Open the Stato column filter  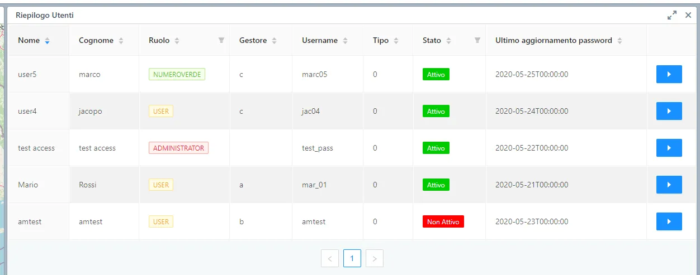coord(477,40)
